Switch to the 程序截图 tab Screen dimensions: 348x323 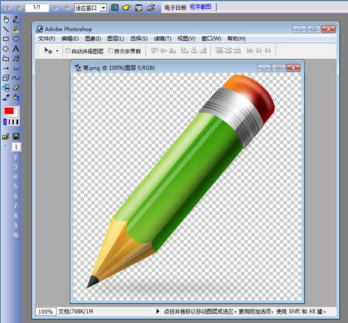pos(200,7)
